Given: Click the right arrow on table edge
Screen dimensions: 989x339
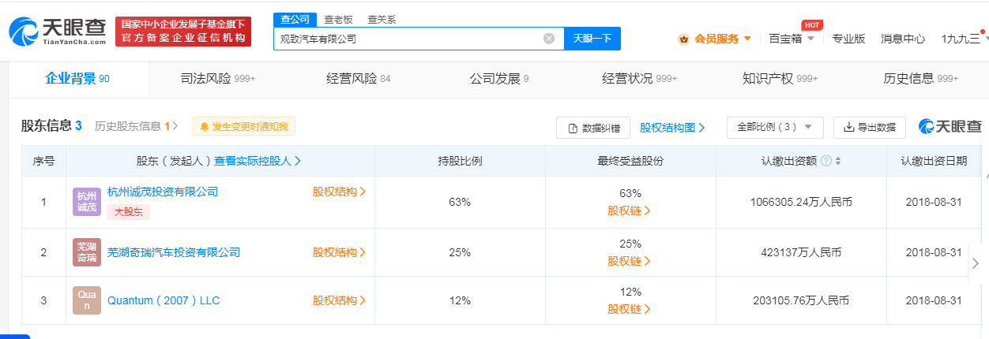Looking at the screenshot, I should (977, 268).
